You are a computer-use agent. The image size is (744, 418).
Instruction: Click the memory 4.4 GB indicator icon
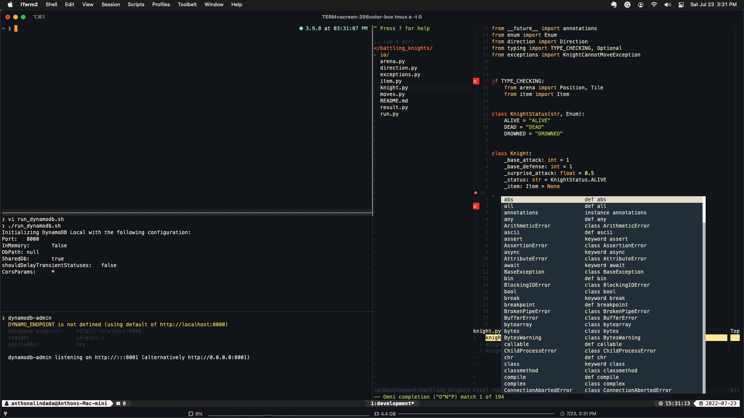pyautogui.click(x=376, y=414)
